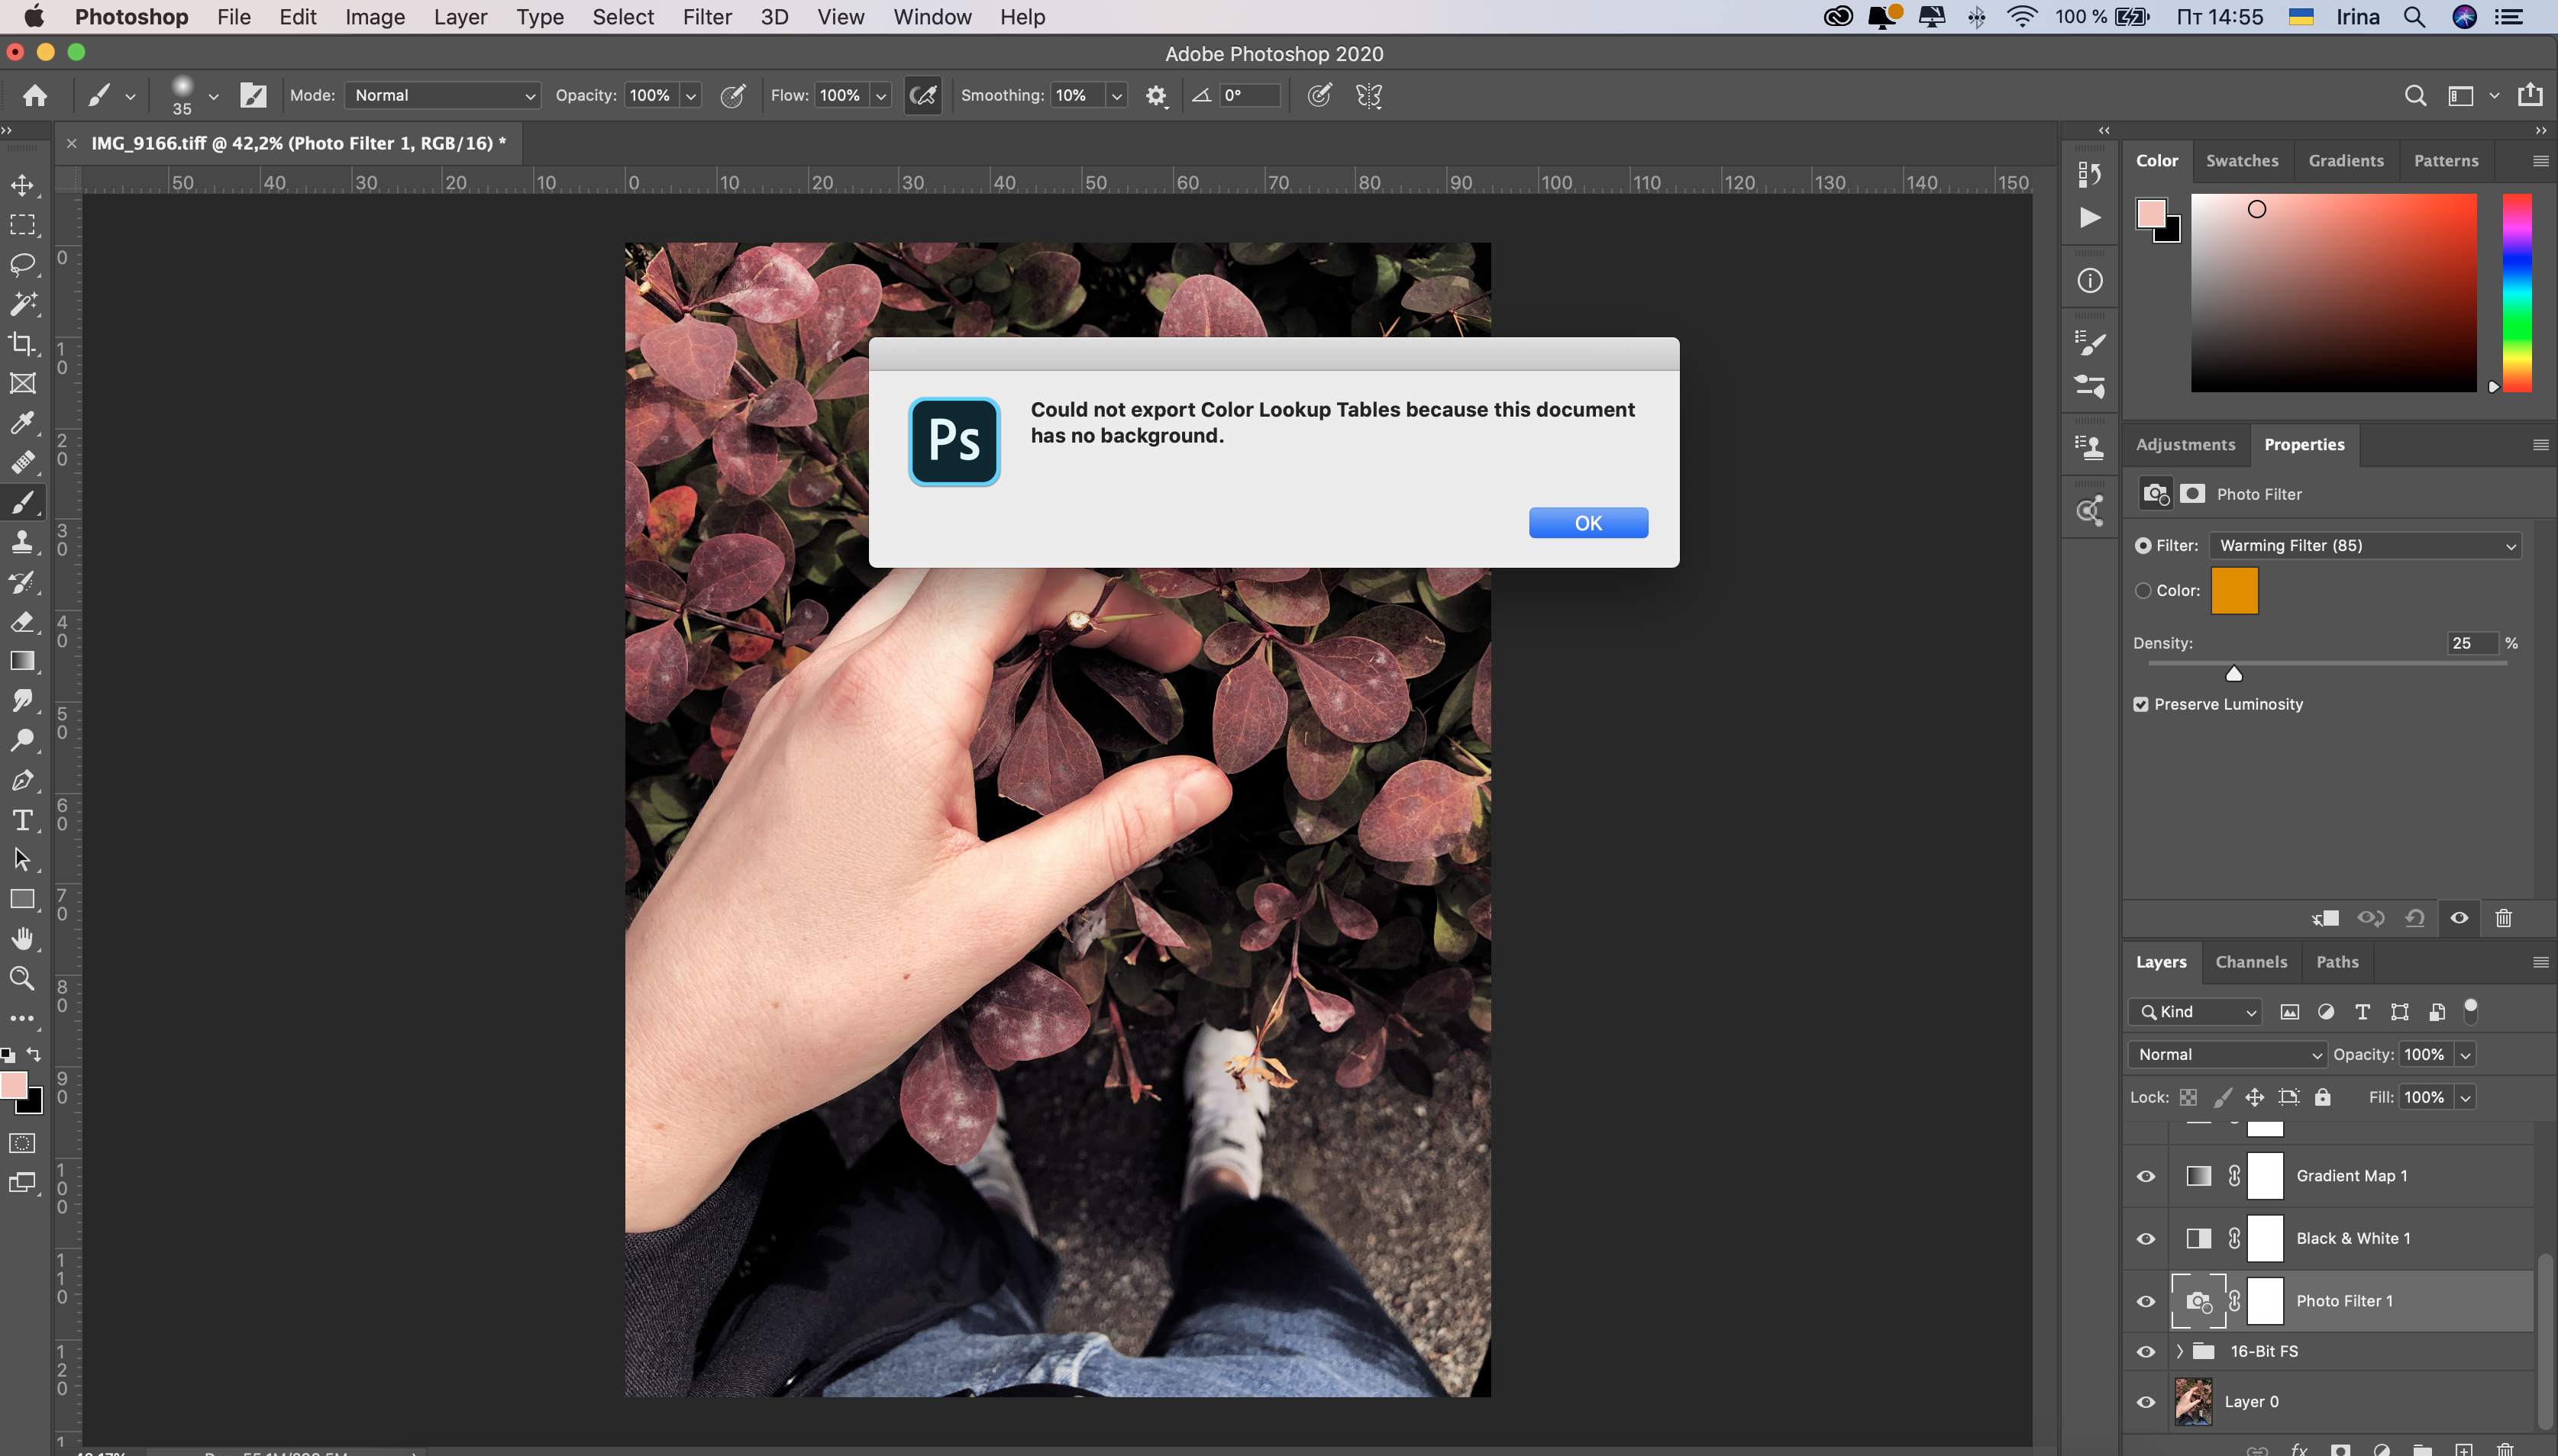Open brush settings panel icon in options bar
The image size is (2558, 1456).
point(253,95)
